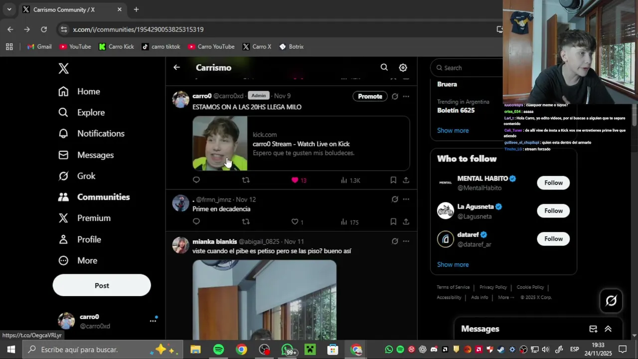Open the carro tiktok bookmark
The image size is (638, 359).
click(161, 46)
